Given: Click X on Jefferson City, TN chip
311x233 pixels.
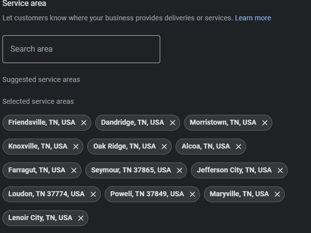Looking at the screenshot, I should [280, 170].
